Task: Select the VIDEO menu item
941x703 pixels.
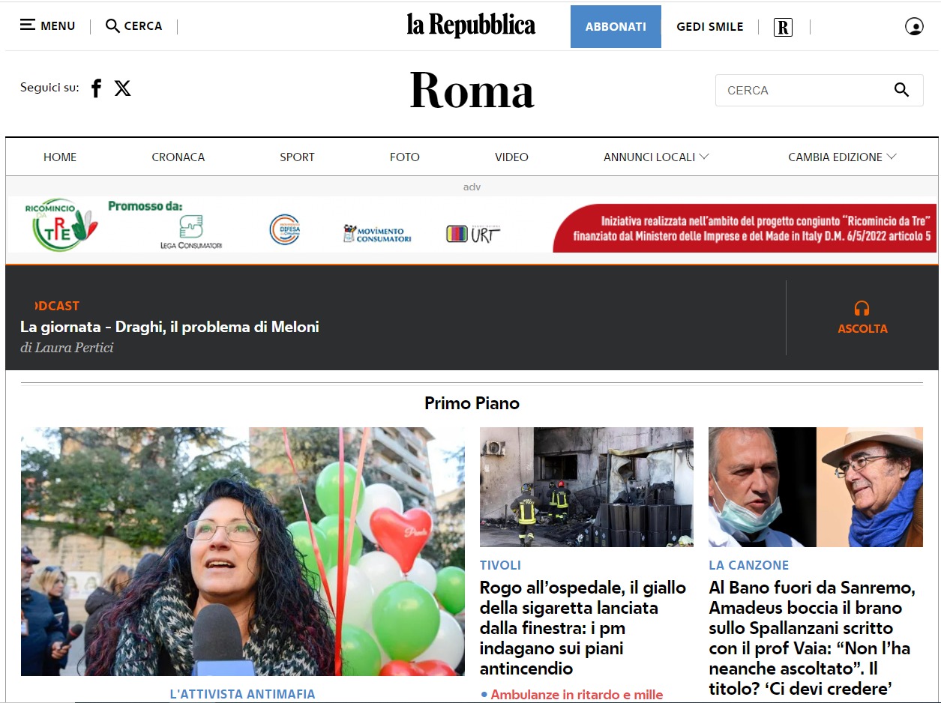Action: (511, 157)
